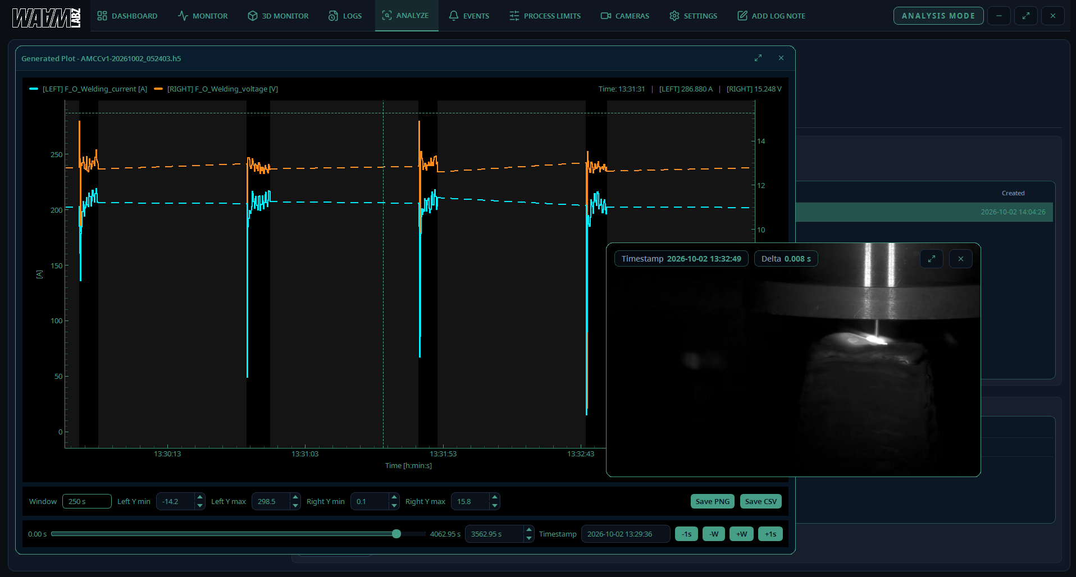The width and height of the screenshot is (1076, 577).
Task: Click the app fullscreen expand button
Action: point(1026,16)
